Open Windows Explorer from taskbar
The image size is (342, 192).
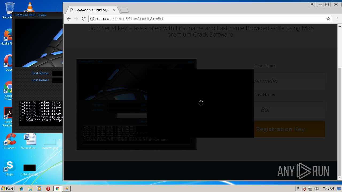pos(30,189)
